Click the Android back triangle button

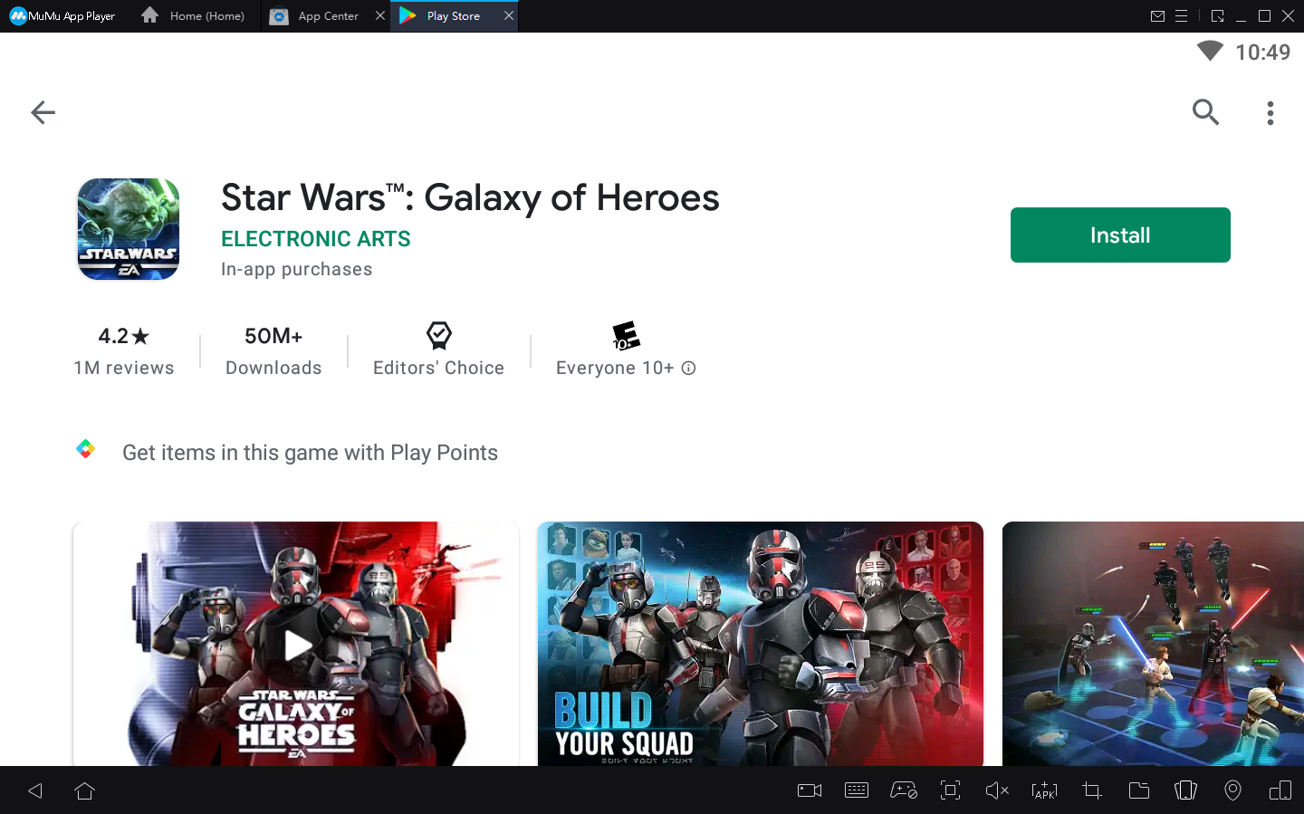(x=35, y=791)
